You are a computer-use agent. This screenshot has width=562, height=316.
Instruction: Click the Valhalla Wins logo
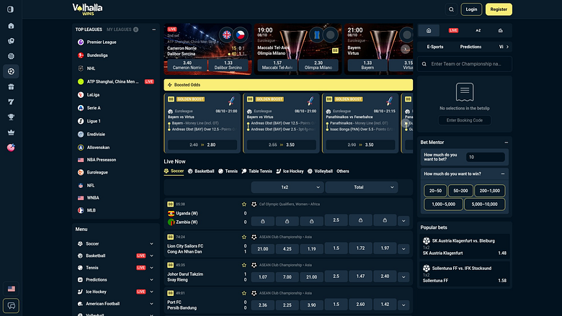coord(87,9)
